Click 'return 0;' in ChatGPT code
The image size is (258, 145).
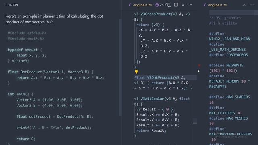click(26, 139)
